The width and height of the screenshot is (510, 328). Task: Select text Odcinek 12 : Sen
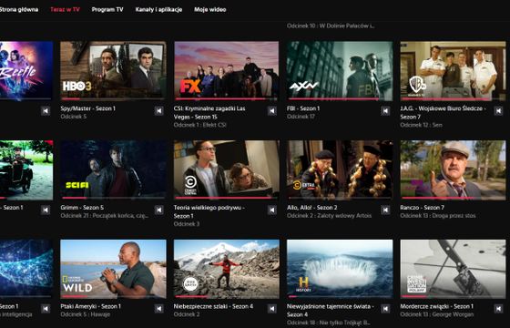[421, 125]
